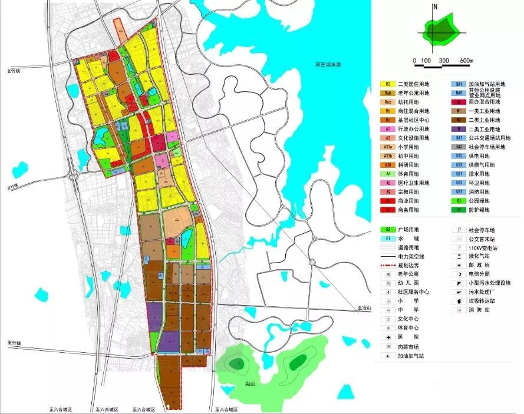Select the Rb 商住混合用地 swatch
The height and width of the screenshot is (414, 524).
click(x=388, y=111)
